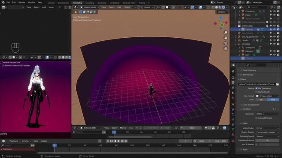Viewport: 282px width, 158px height.
Task: Switch perspective/orthographic grid gizmo in viewport
Action: [x=226, y=48]
